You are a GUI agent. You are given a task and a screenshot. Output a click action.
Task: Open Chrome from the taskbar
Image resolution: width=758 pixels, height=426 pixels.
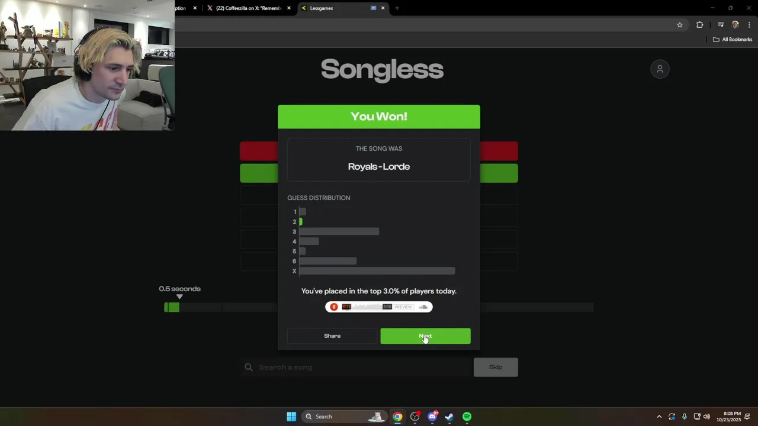(397, 417)
